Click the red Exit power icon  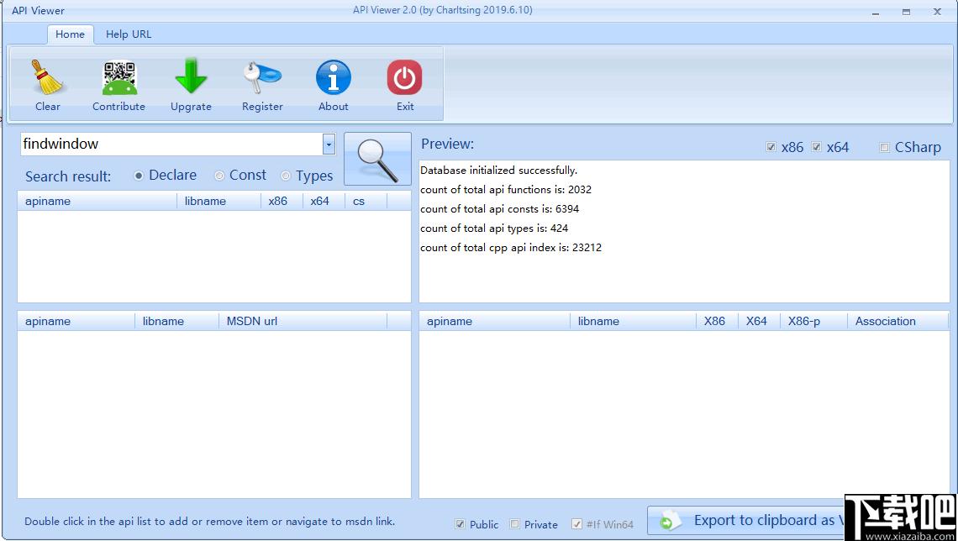click(x=404, y=77)
